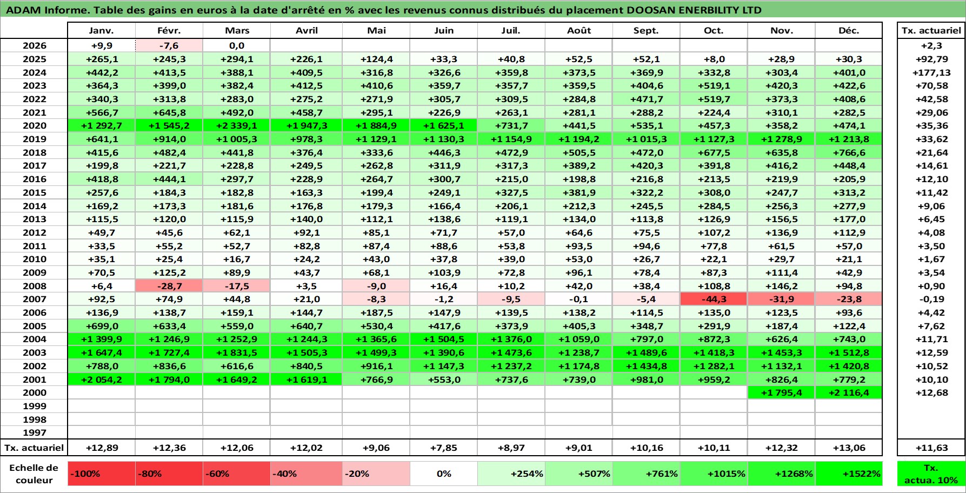Click the 2025 March cell +294,1
Viewport: 966px width, 493px height.
237,59
